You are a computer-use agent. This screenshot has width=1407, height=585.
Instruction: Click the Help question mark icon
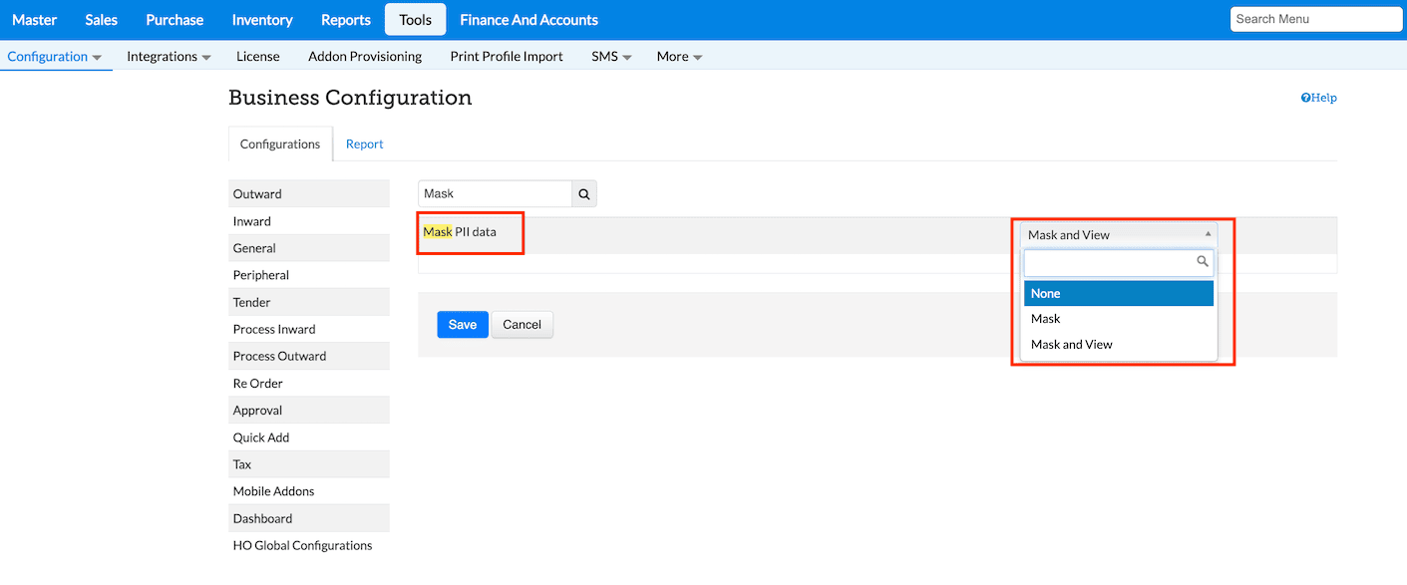point(1305,98)
